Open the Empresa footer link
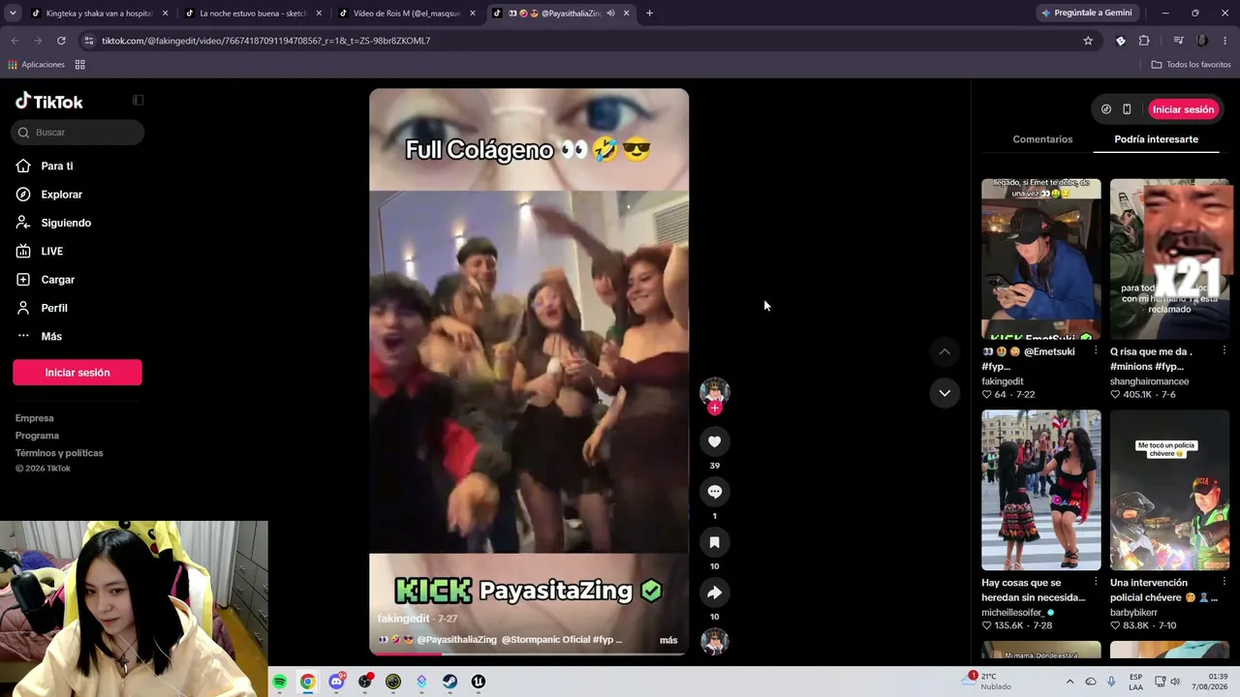This screenshot has height=697, width=1240. (35, 418)
